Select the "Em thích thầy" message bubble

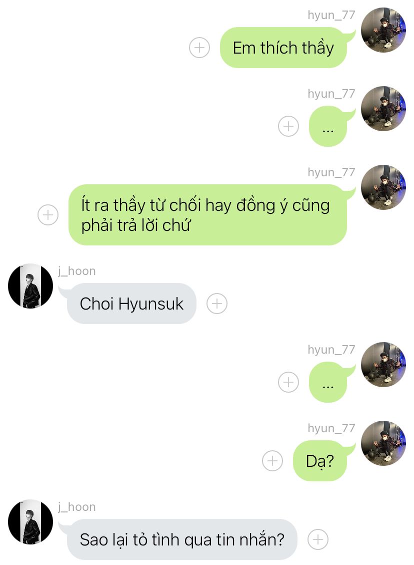pyautogui.click(x=284, y=48)
